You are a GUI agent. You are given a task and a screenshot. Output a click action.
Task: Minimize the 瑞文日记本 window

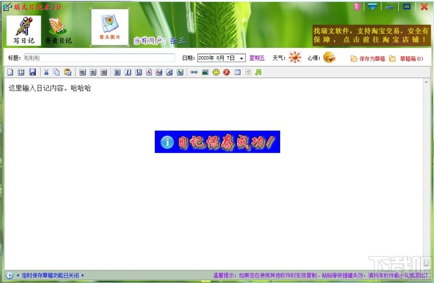pyautogui.click(x=389, y=7)
